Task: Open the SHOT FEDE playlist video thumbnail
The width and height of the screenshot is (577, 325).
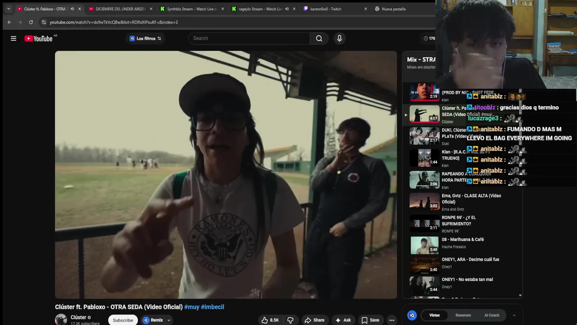Action: coord(424,92)
